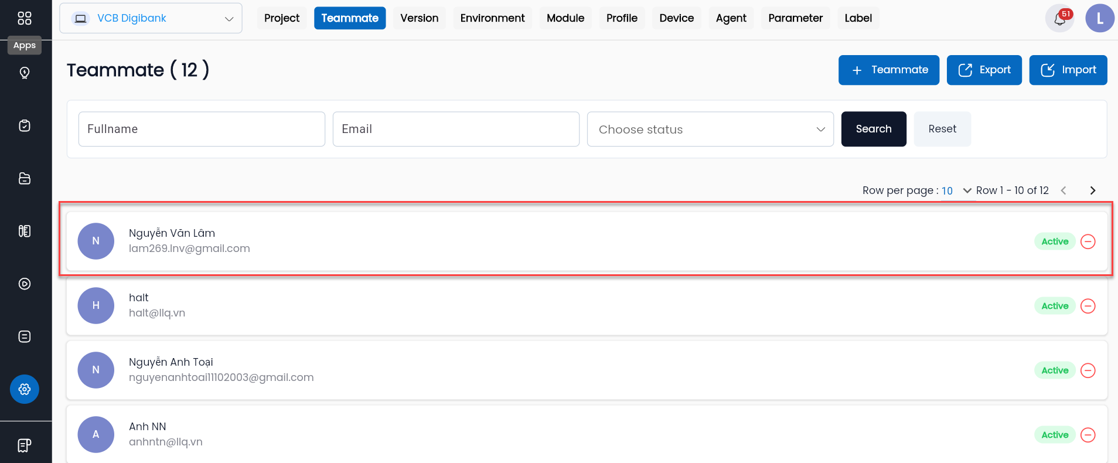Viewport: 1118px width, 463px height.
Task: Click the Export button
Action: (x=984, y=70)
